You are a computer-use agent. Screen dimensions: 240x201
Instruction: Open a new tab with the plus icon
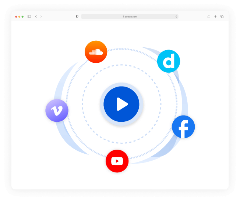pos(215,17)
